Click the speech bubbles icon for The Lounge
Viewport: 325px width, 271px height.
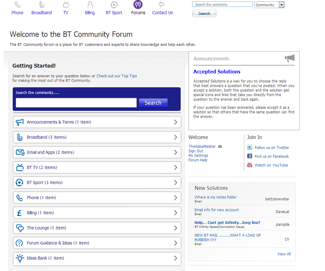(x=20, y=228)
